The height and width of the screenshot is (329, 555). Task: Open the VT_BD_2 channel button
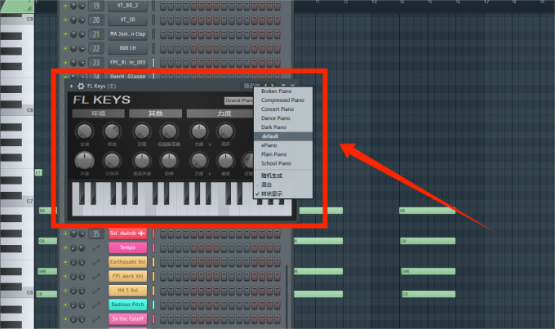click(x=127, y=6)
